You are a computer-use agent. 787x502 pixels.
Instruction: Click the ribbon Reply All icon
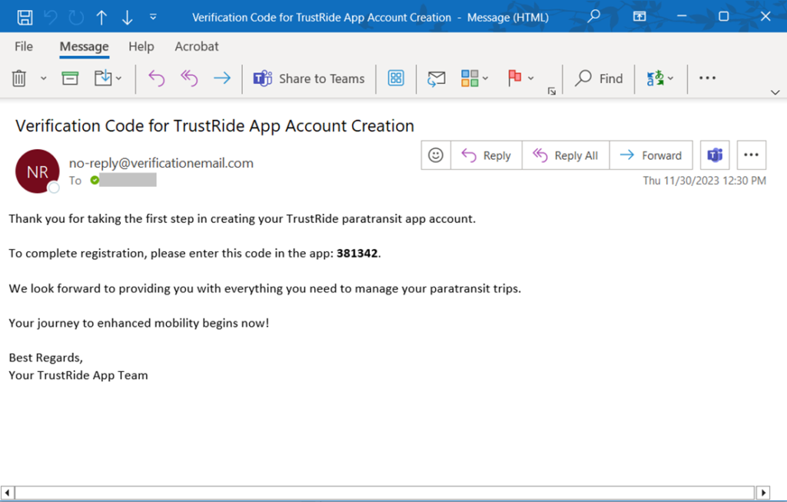coord(189,78)
